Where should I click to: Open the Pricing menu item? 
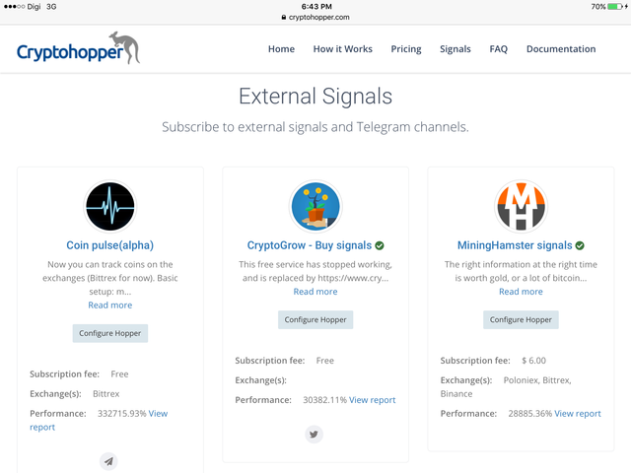(x=406, y=49)
